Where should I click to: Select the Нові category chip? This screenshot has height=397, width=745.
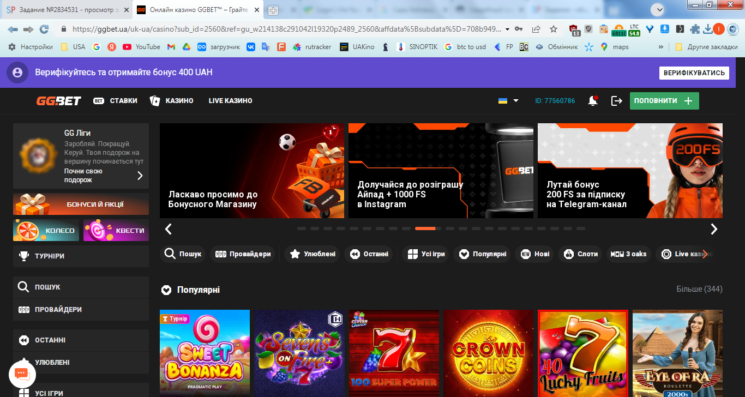(534, 254)
